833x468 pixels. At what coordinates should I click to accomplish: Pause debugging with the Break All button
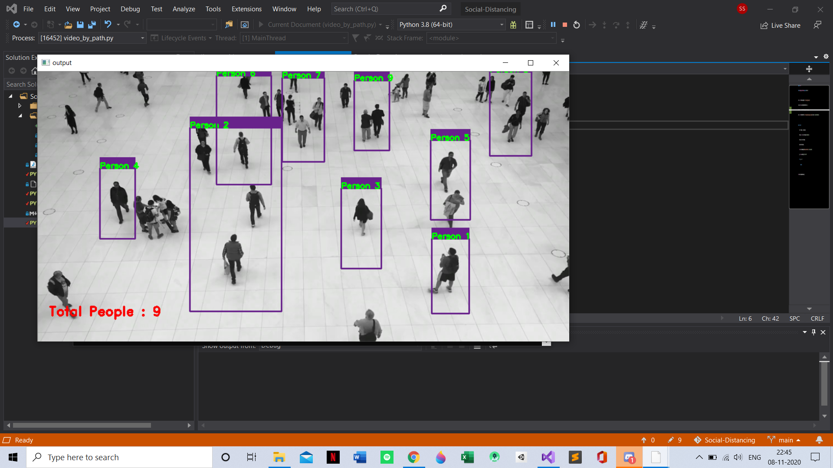[553, 25]
